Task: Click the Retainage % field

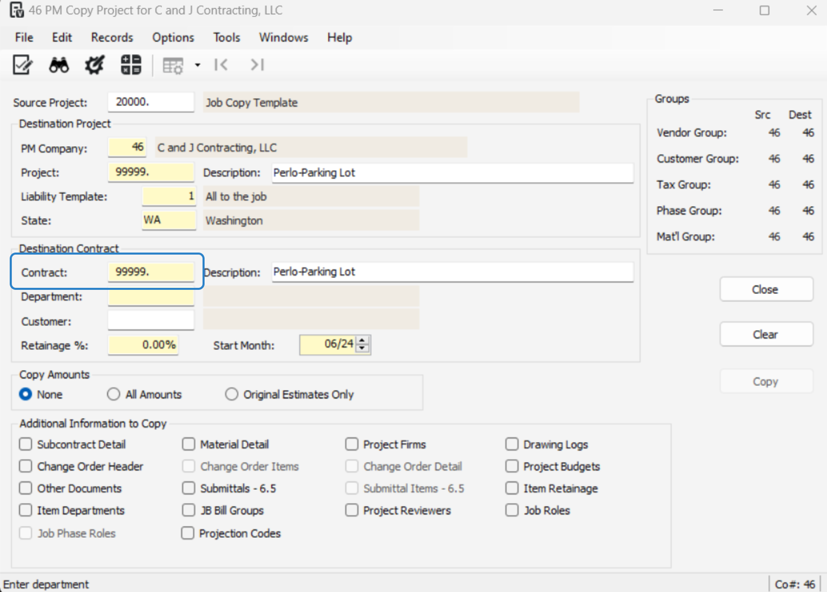Action: 143,345
